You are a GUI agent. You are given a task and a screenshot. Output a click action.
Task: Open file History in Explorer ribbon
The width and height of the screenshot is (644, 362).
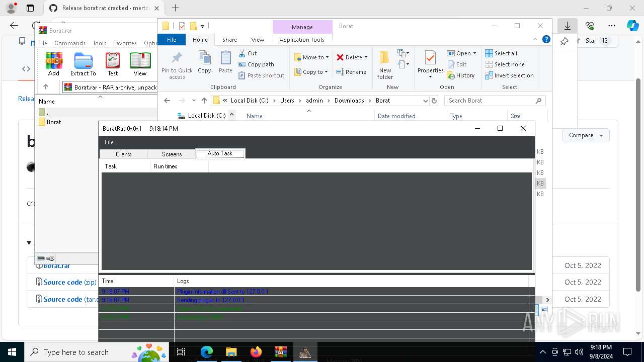coord(461,75)
